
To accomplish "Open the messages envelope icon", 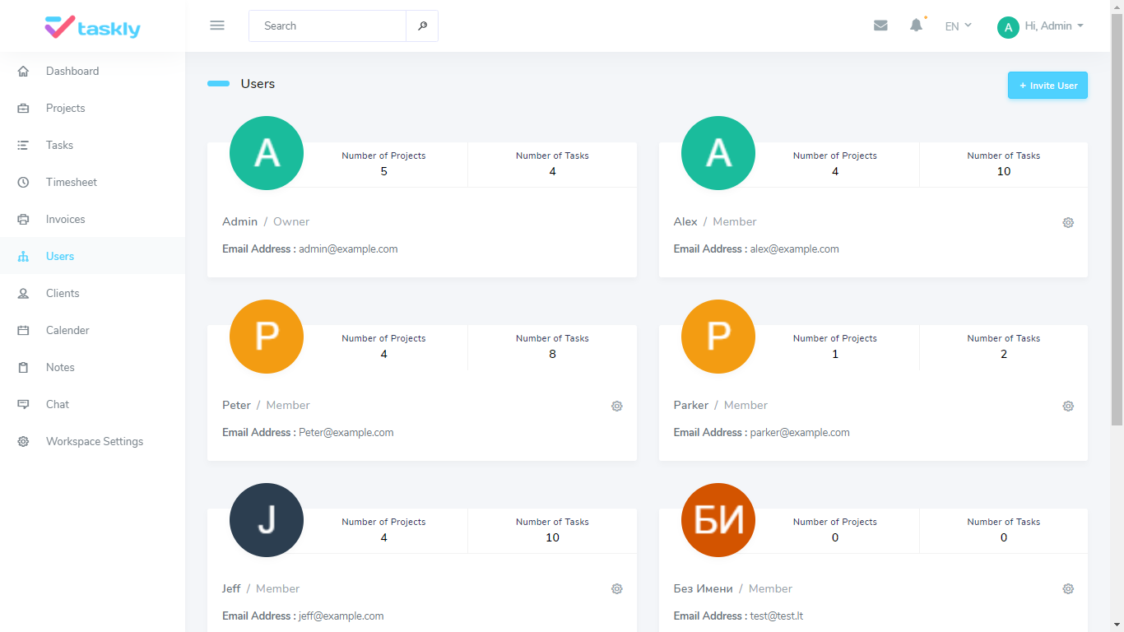I will [880, 26].
